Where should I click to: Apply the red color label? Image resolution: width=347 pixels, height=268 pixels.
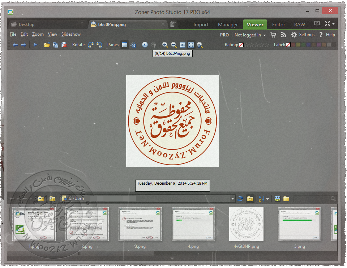click(x=294, y=45)
